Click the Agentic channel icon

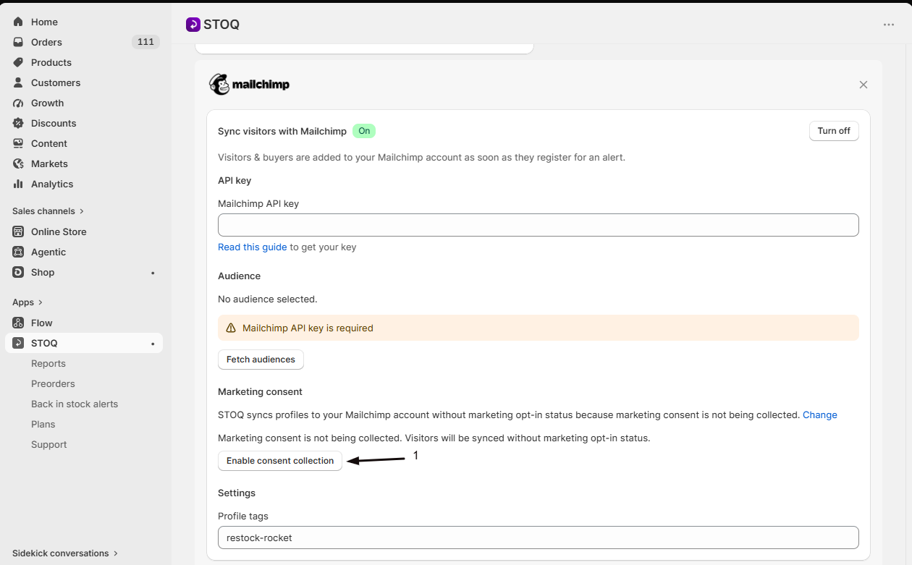tap(18, 252)
